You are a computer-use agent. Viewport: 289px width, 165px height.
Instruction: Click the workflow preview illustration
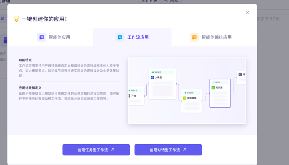tap(187, 91)
